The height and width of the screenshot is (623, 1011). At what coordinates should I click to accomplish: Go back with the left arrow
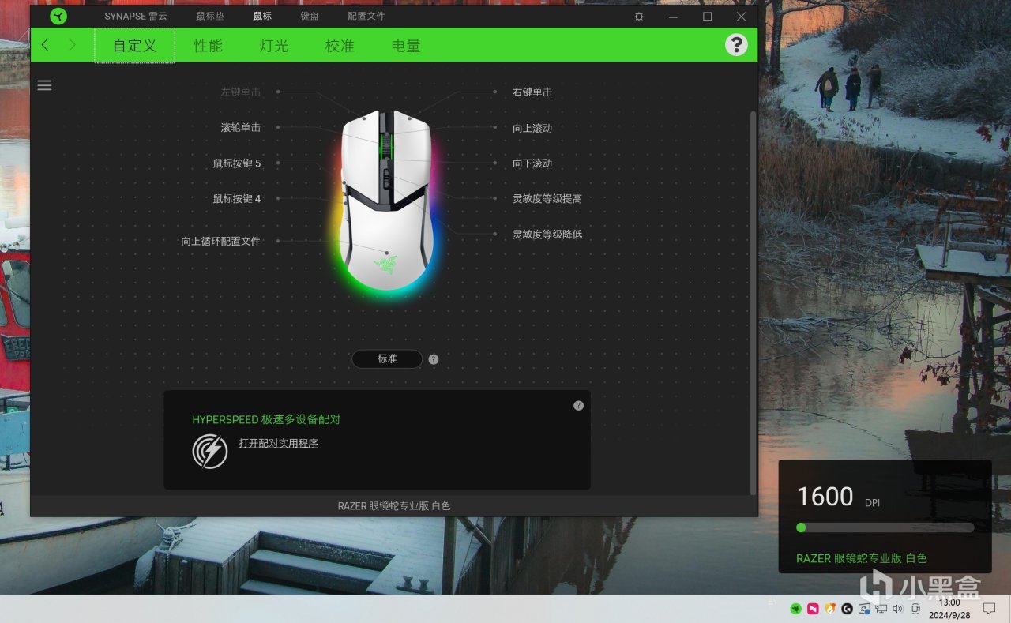[x=45, y=45]
